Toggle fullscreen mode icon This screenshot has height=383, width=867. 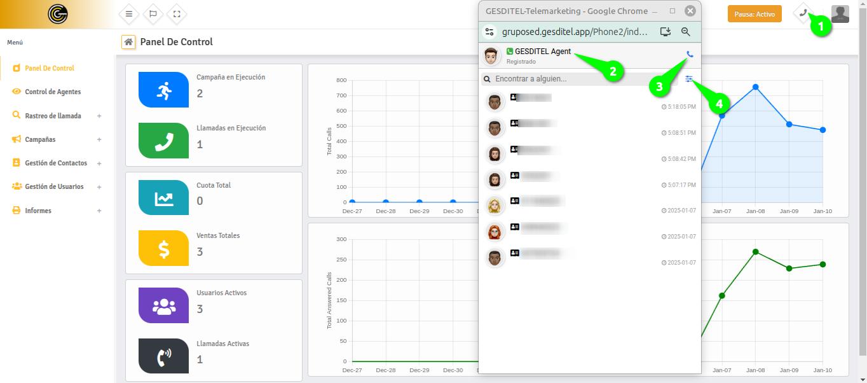[177, 13]
